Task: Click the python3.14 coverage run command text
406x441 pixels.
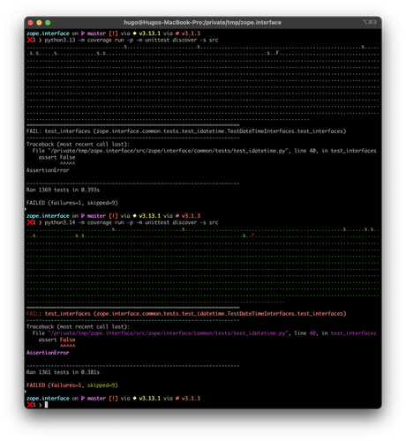Action: [x=132, y=222]
